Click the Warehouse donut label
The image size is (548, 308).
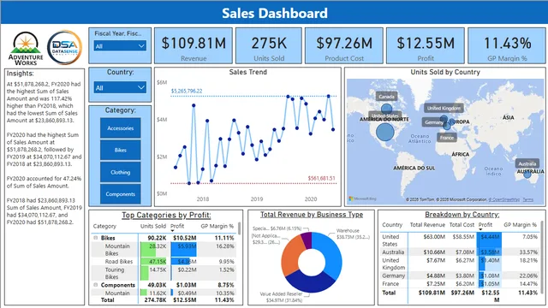(x=352, y=234)
